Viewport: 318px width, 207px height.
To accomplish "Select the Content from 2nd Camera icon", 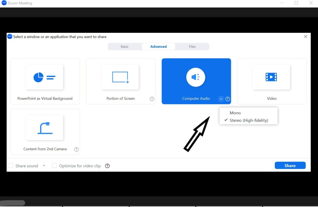I will point(45,127).
